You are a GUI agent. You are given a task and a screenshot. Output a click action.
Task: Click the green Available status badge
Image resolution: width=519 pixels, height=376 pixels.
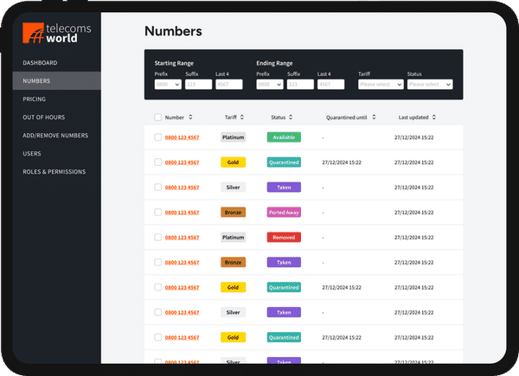(x=284, y=137)
